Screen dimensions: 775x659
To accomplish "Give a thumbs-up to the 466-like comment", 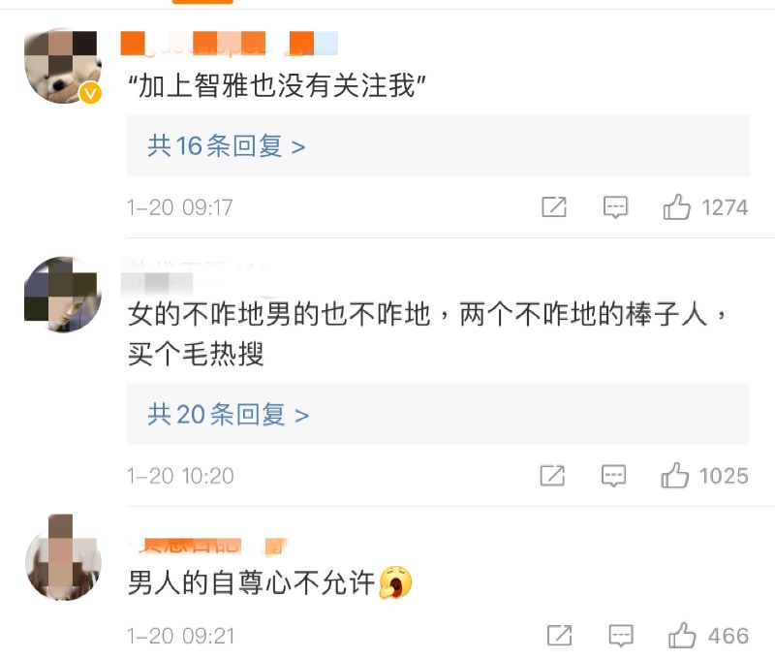I will coord(682,636).
